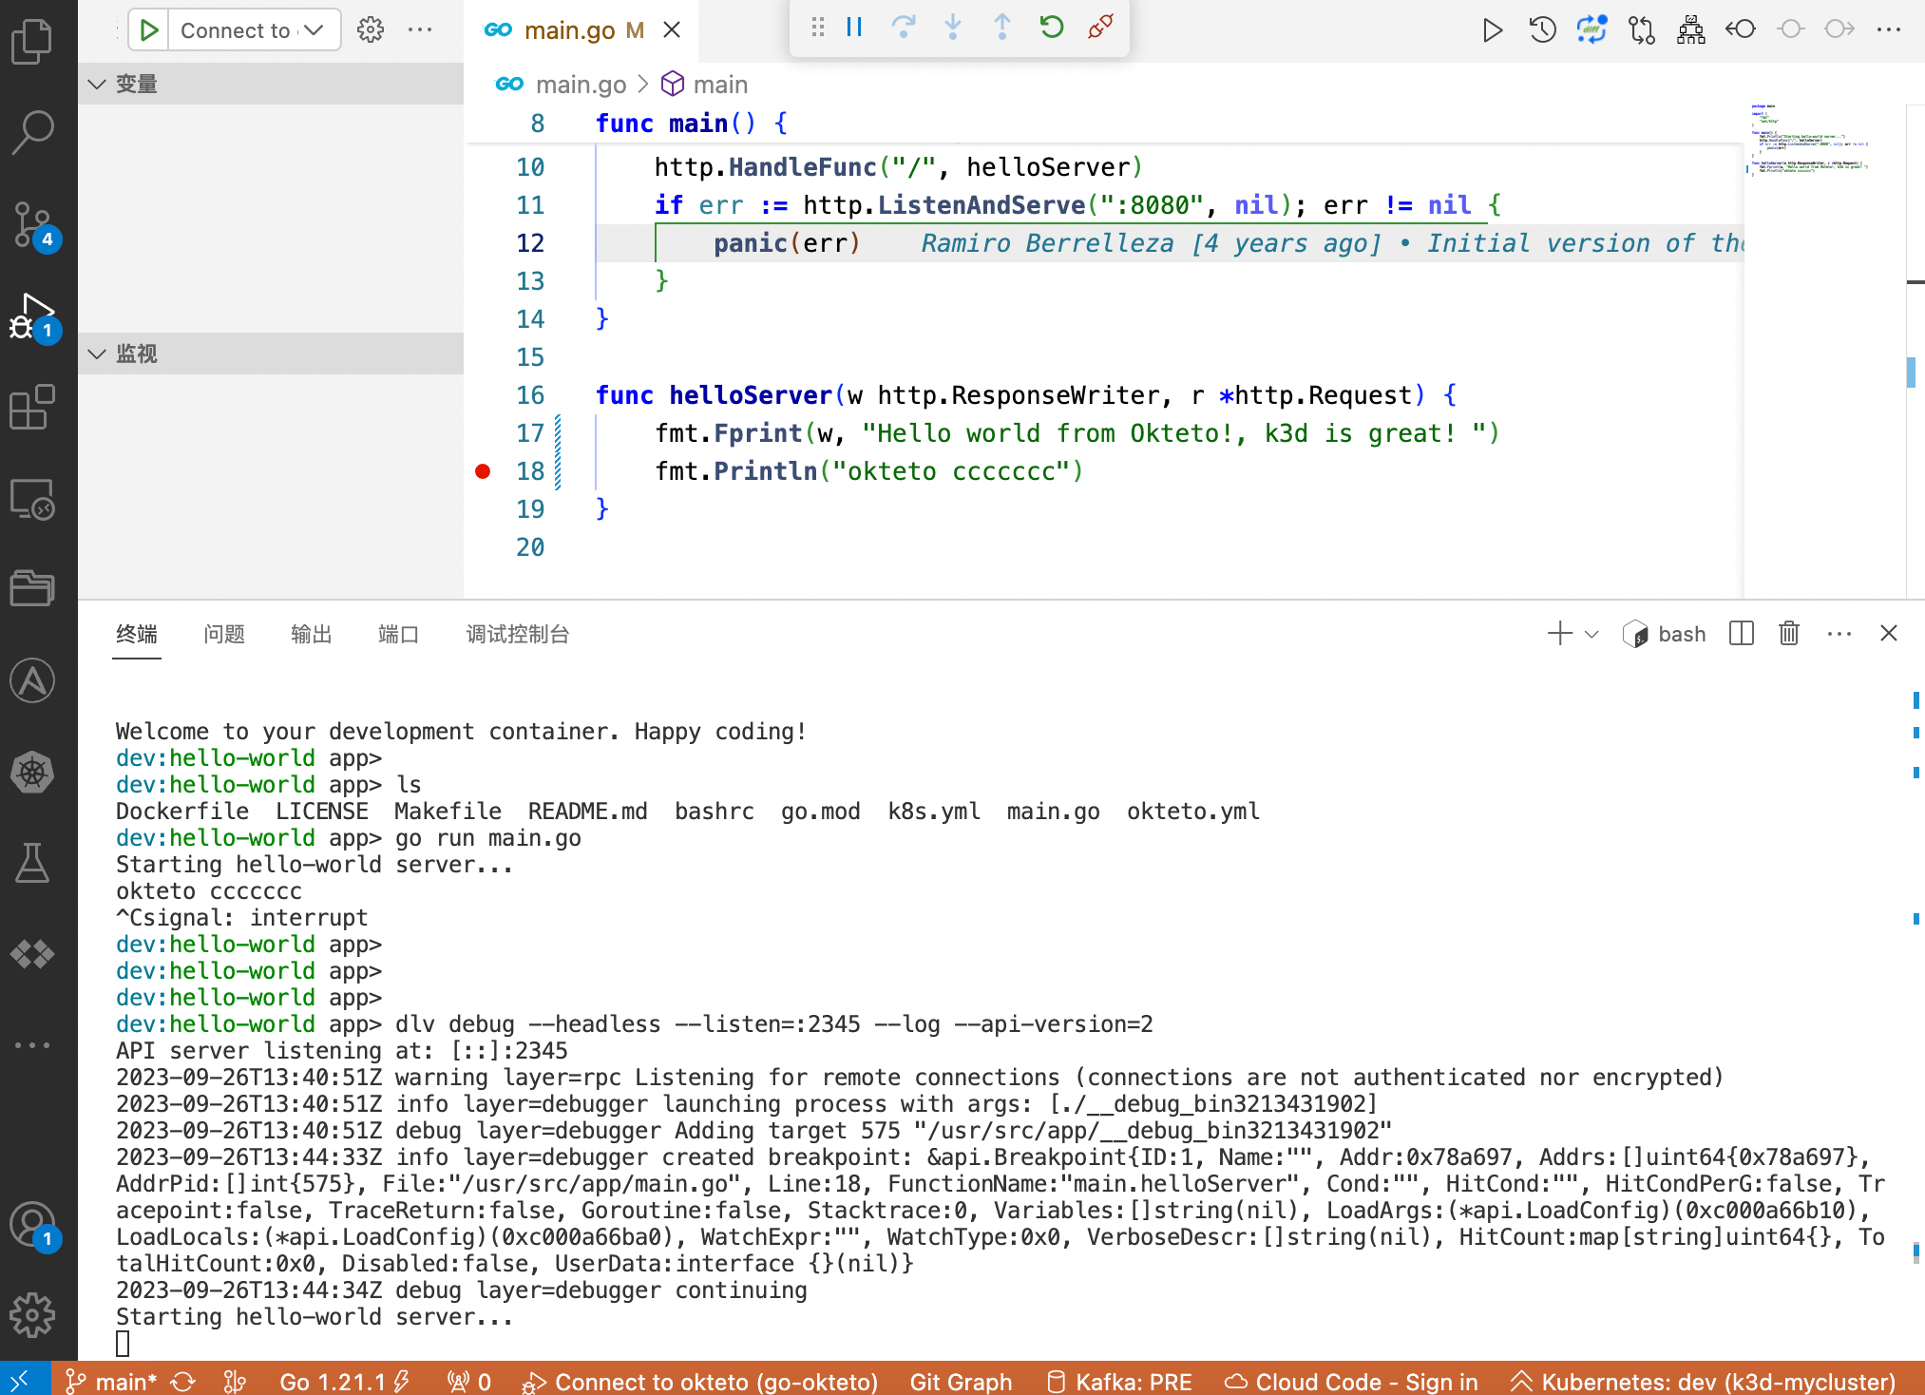Click Git Graph in status bar
This screenshot has height=1395, width=1925.
tap(960, 1381)
